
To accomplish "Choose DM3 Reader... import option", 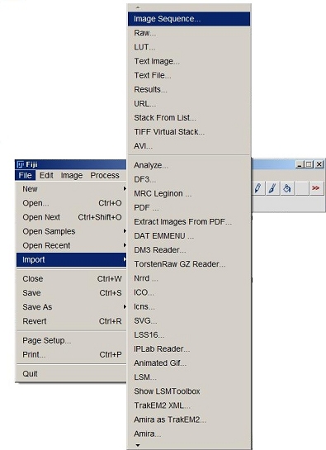I will pos(189,249).
